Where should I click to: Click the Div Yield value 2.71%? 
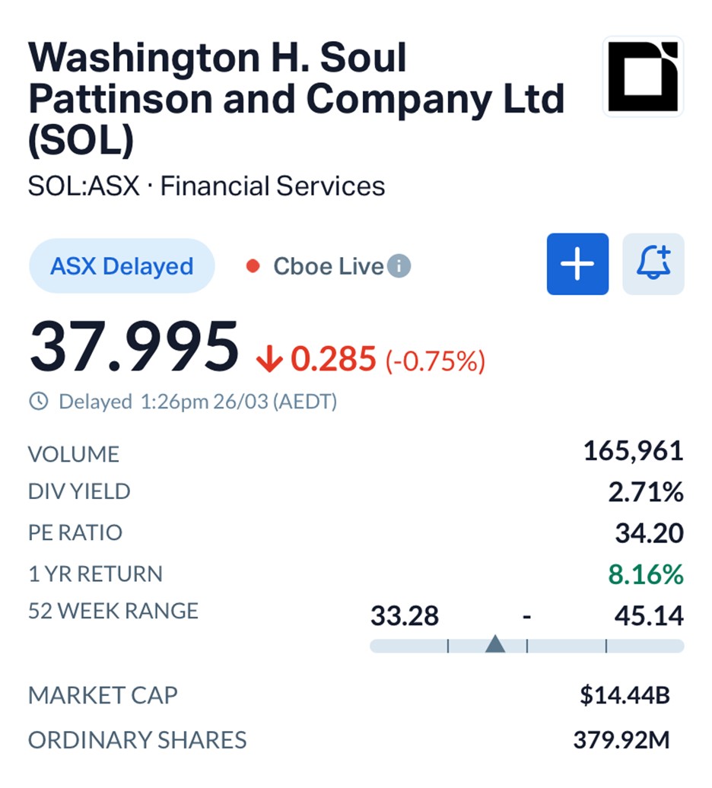pos(645,492)
